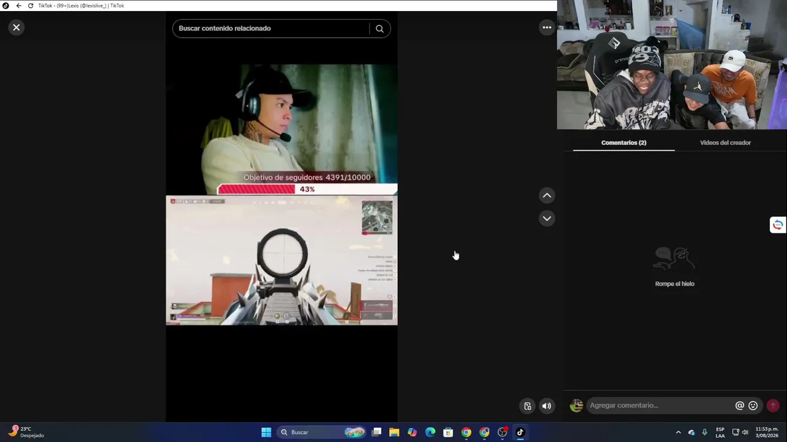Reload the page with the refresh icon
787x442 pixels.
click(x=30, y=6)
